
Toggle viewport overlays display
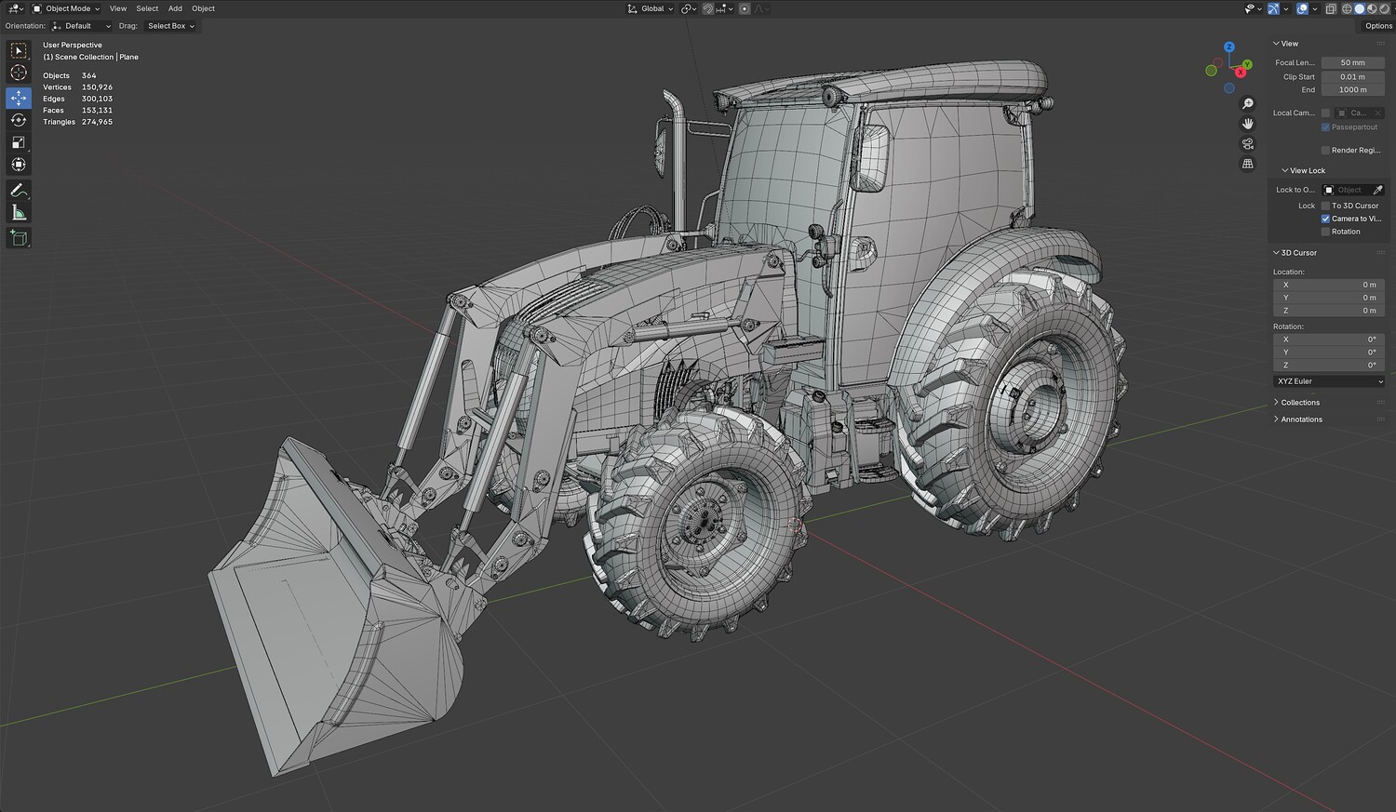(x=1302, y=8)
